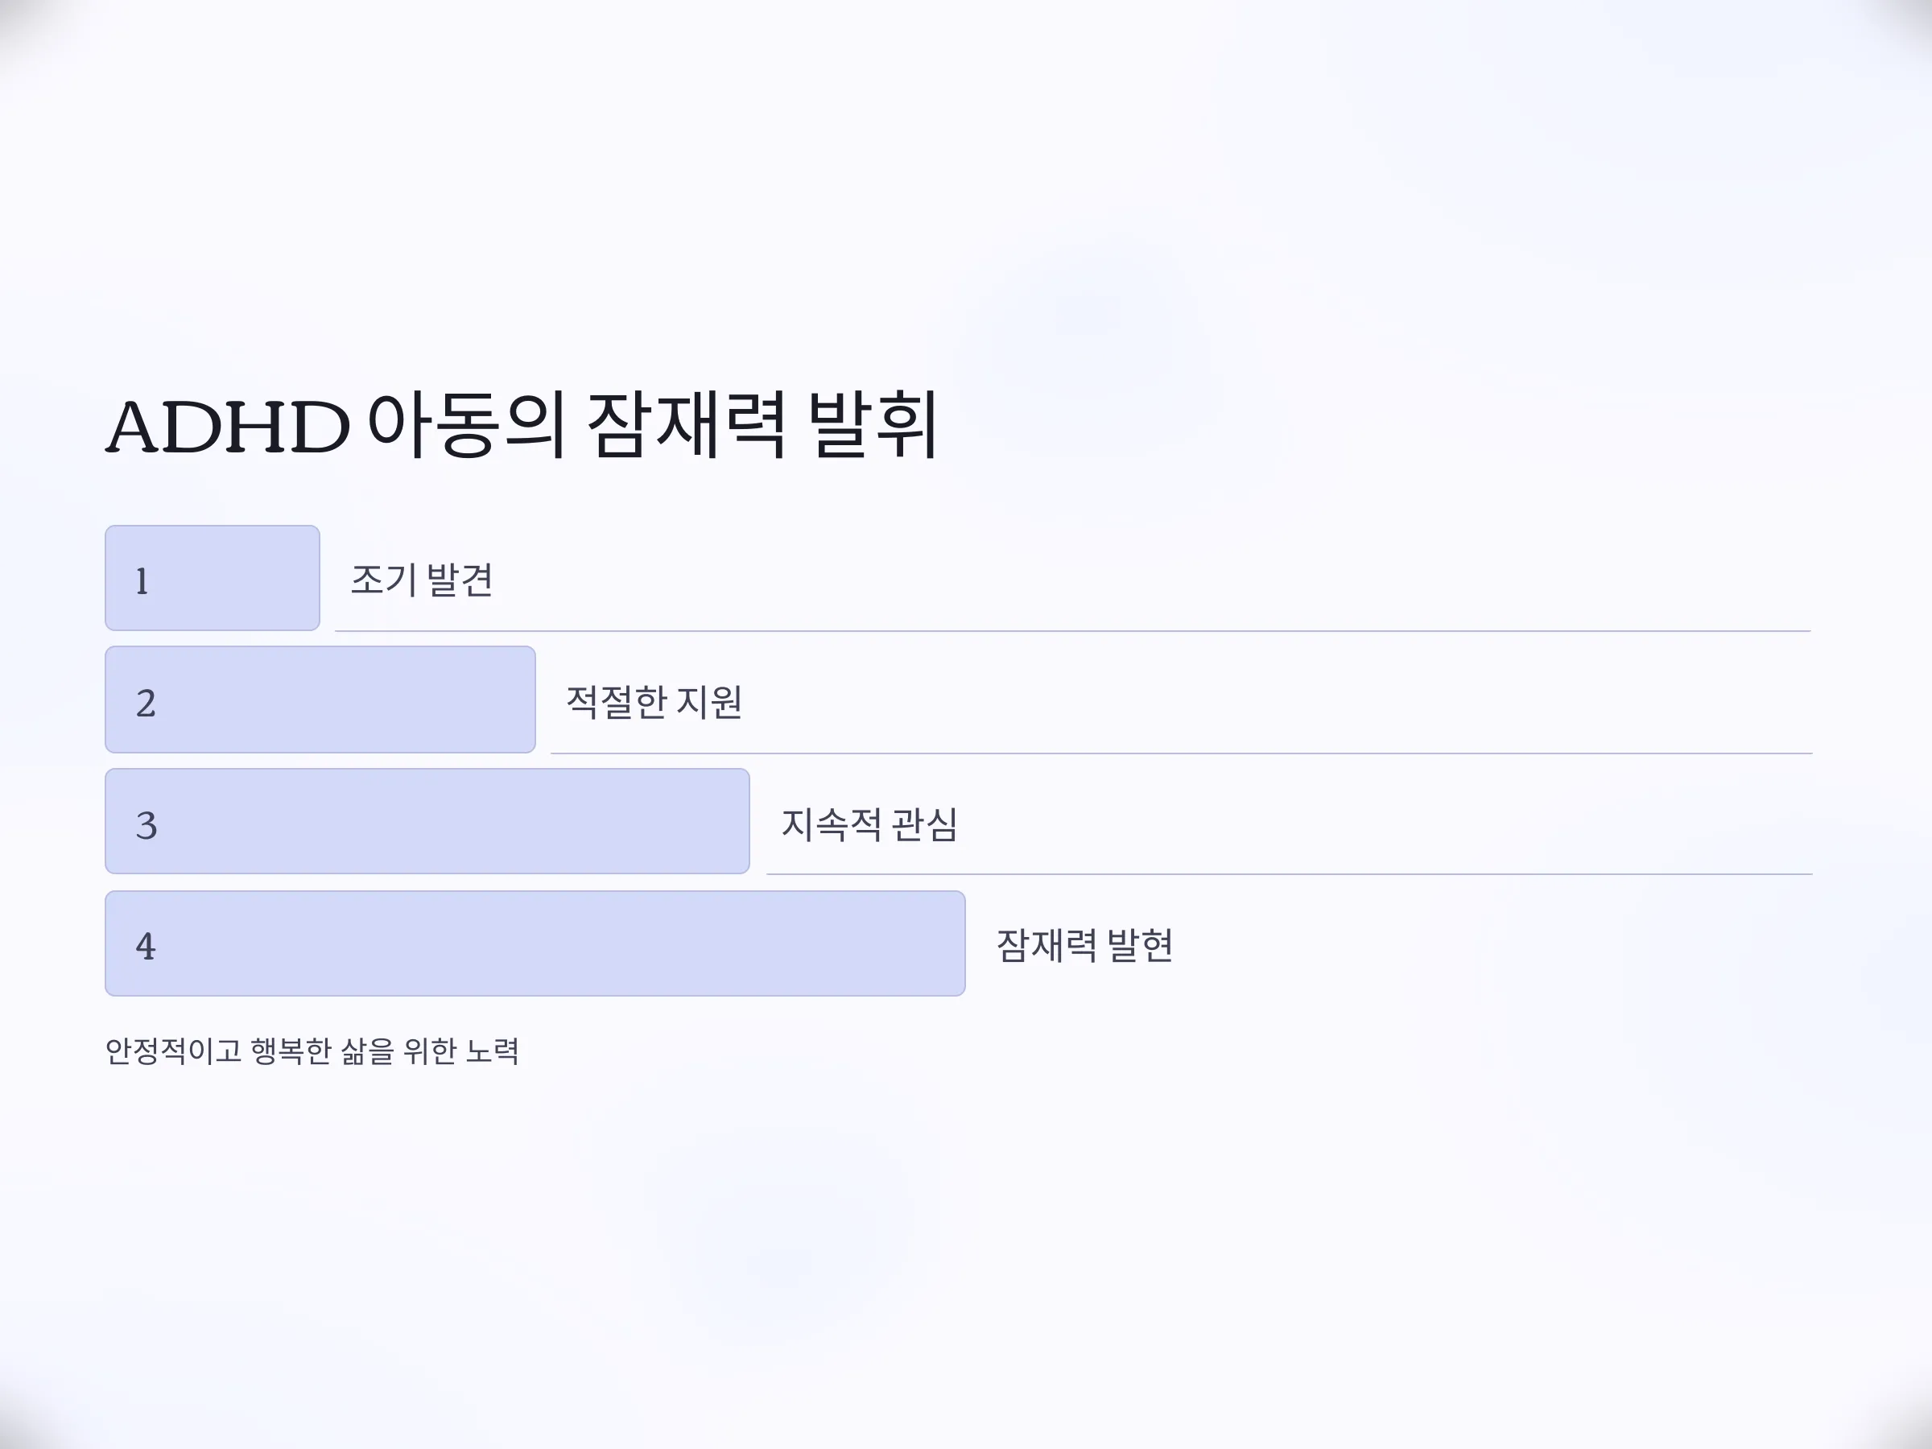Click the divider line beneath 조기 발견
The height and width of the screenshot is (1449, 1932).
point(1072,630)
